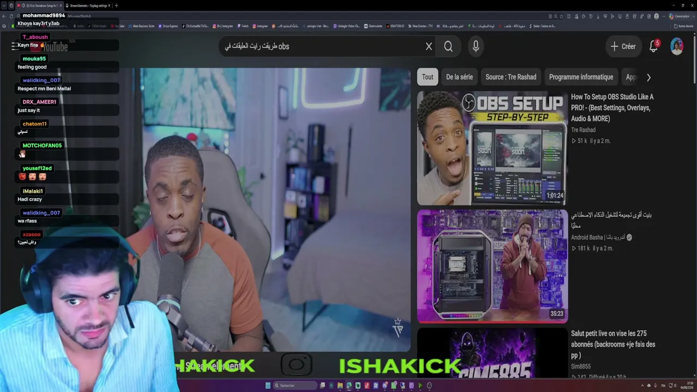697x392 pixels.
Task: Select the Programme informatique chip
Action: click(x=581, y=77)
